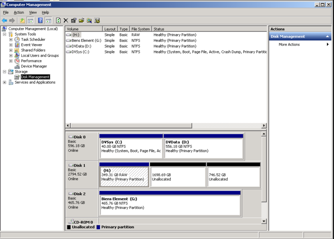Open the Action menu
This screenshot has width=334, height=239.
tap(19, 13)
